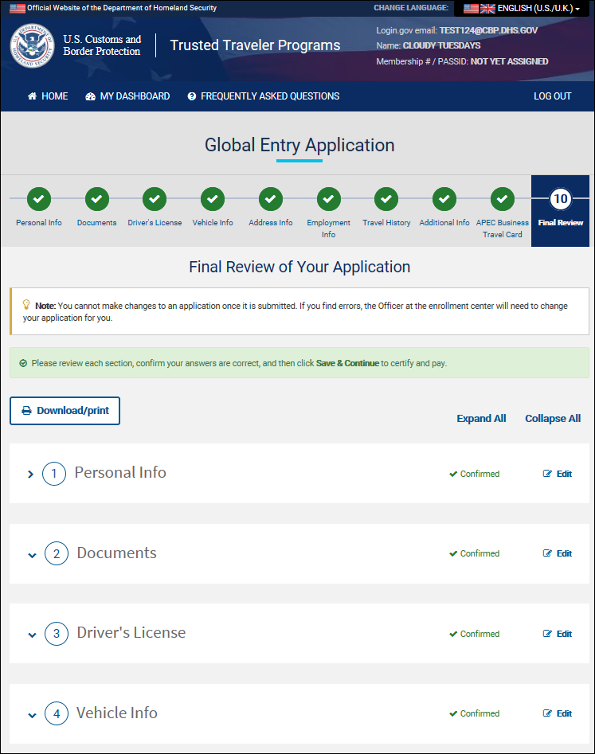Go to Home in navigation bar
The width and height of the screenshot is (595, 754).
coord(48,96)
